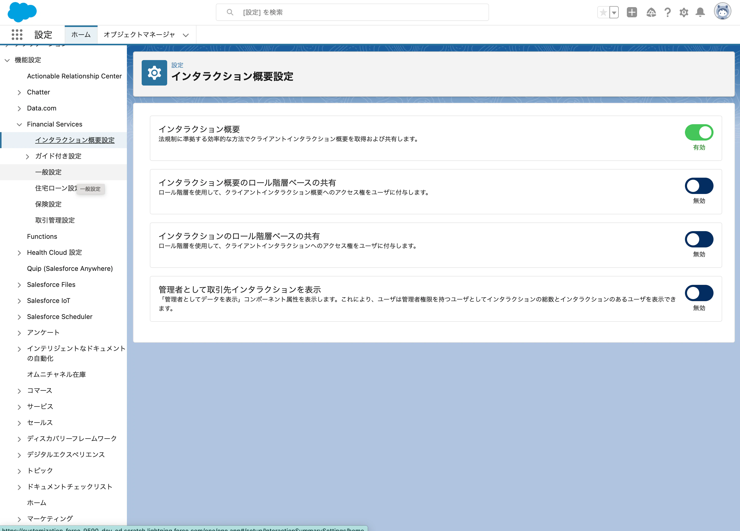
Task: Open Functions in the sidebar
Action: click(x=42, y=236)
